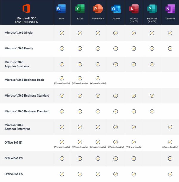
Task: Select the Microsoft 365 Business Standard row label
Action: coord(27,96)
